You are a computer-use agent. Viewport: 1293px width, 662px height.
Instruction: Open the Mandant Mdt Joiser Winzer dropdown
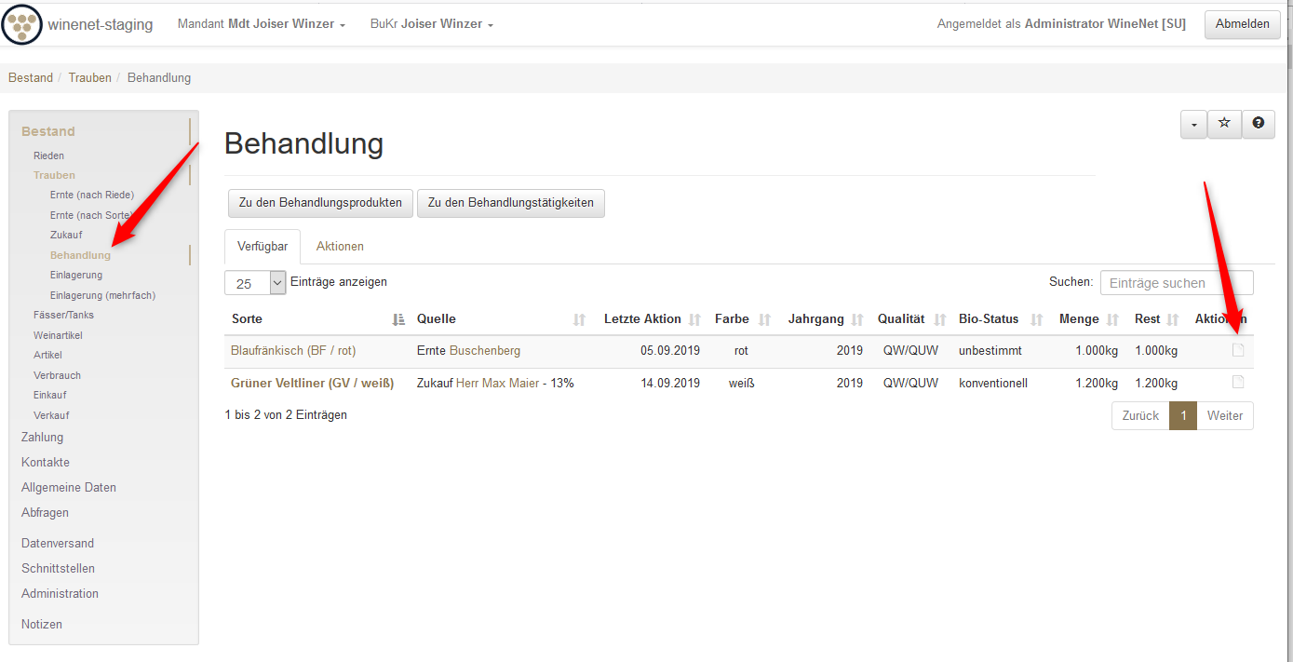coord(262,24)
